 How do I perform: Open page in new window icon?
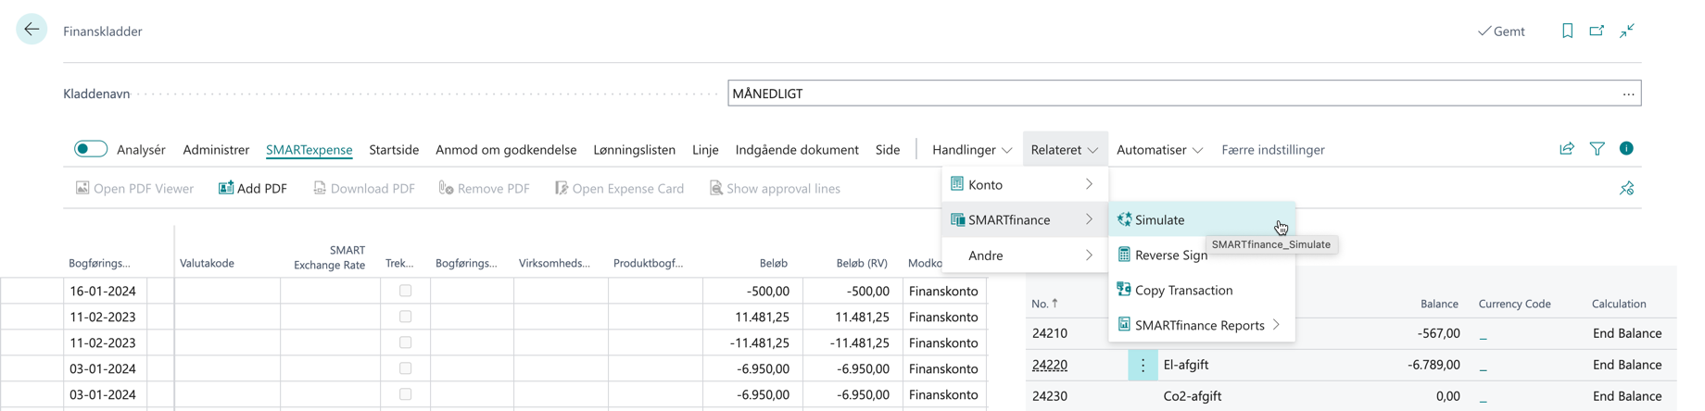pyautogui.click(x=1597, y=31)
